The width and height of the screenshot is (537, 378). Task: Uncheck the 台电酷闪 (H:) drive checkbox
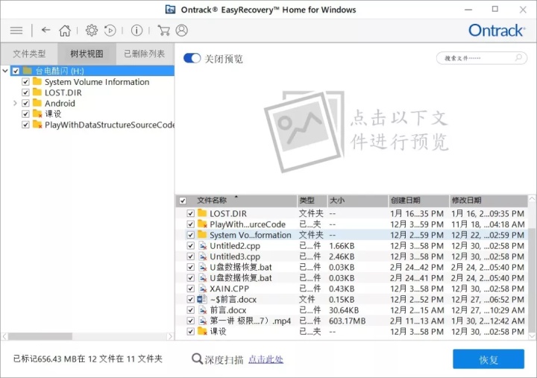tap(16, 71)
